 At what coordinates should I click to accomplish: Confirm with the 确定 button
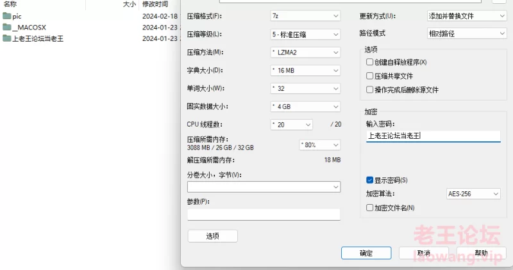(366, 253)
